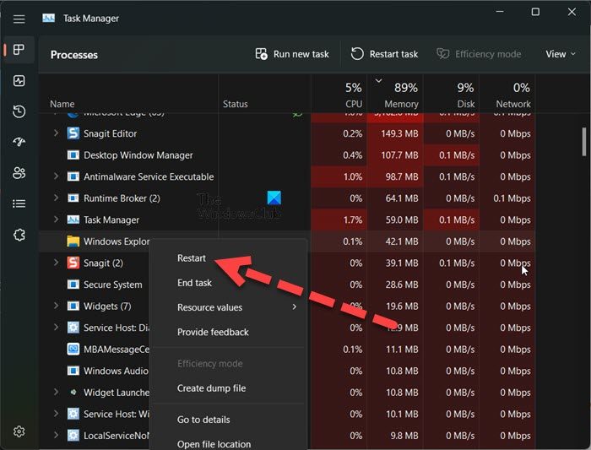Expand the Antimalware Service Executable group
591x450 pixels.
point(56,176)
